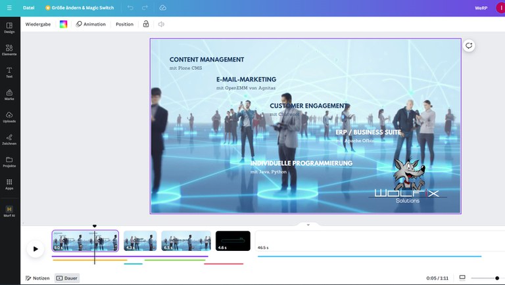Open the Marke brand kit panel
Image resolution: width=505 pixels, height=285 pixels.
tap(9, 94)
